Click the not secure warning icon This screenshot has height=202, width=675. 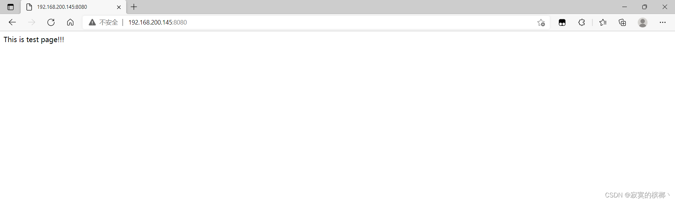click(92, 22)
